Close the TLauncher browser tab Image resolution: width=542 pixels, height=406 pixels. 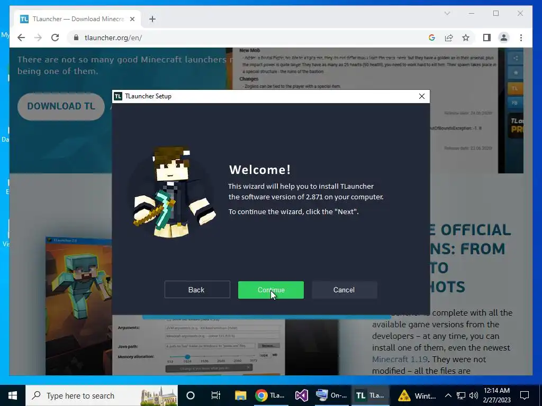click(132, 19)
